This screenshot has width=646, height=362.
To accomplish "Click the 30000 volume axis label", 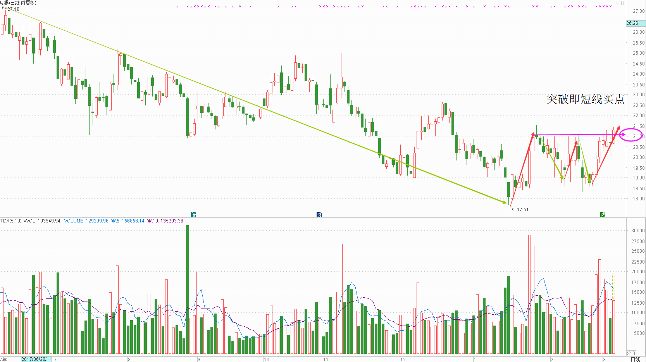I will click(638, 230).
